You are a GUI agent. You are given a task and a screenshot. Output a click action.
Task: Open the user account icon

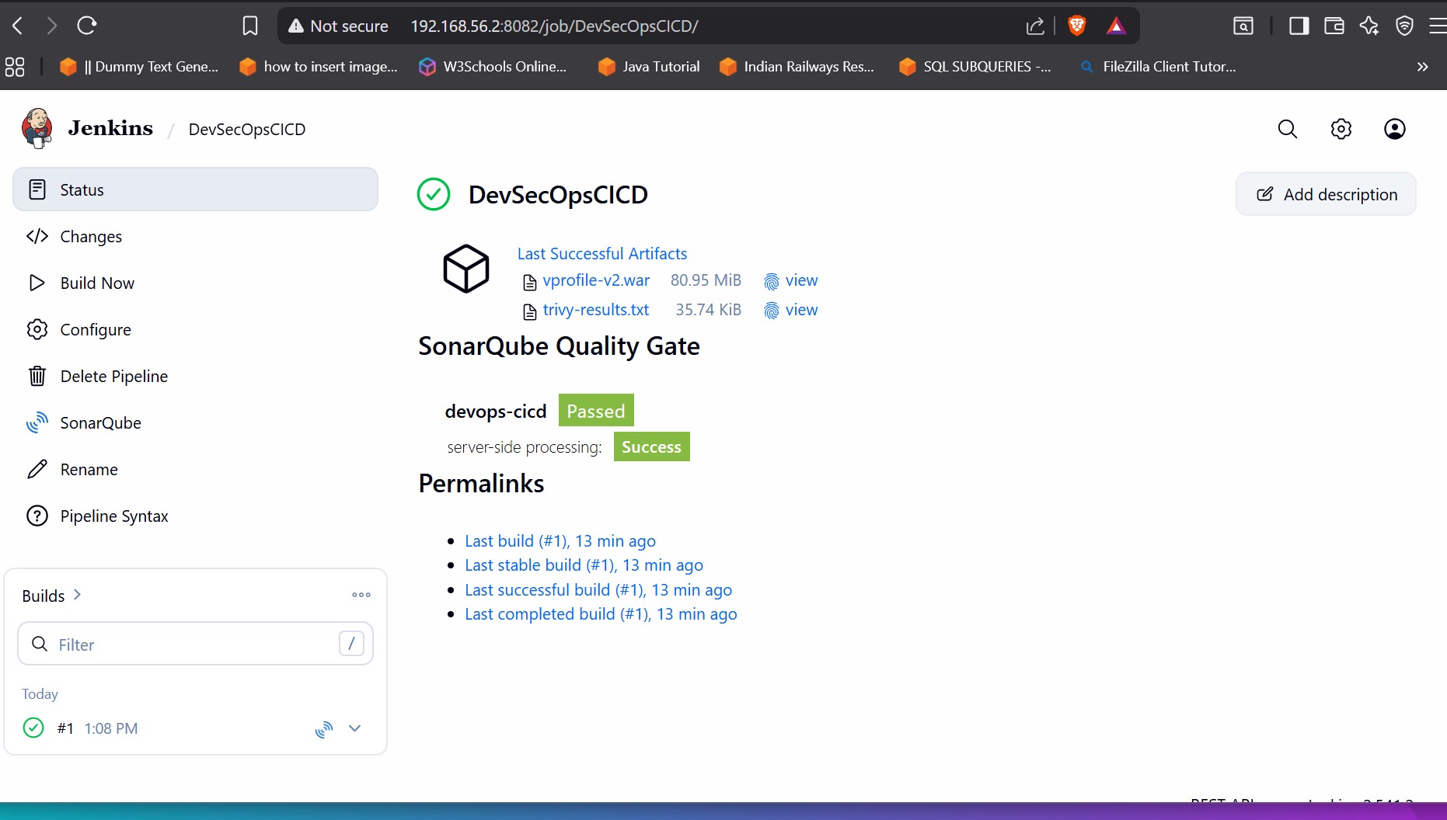click(x=1395, y=129)
